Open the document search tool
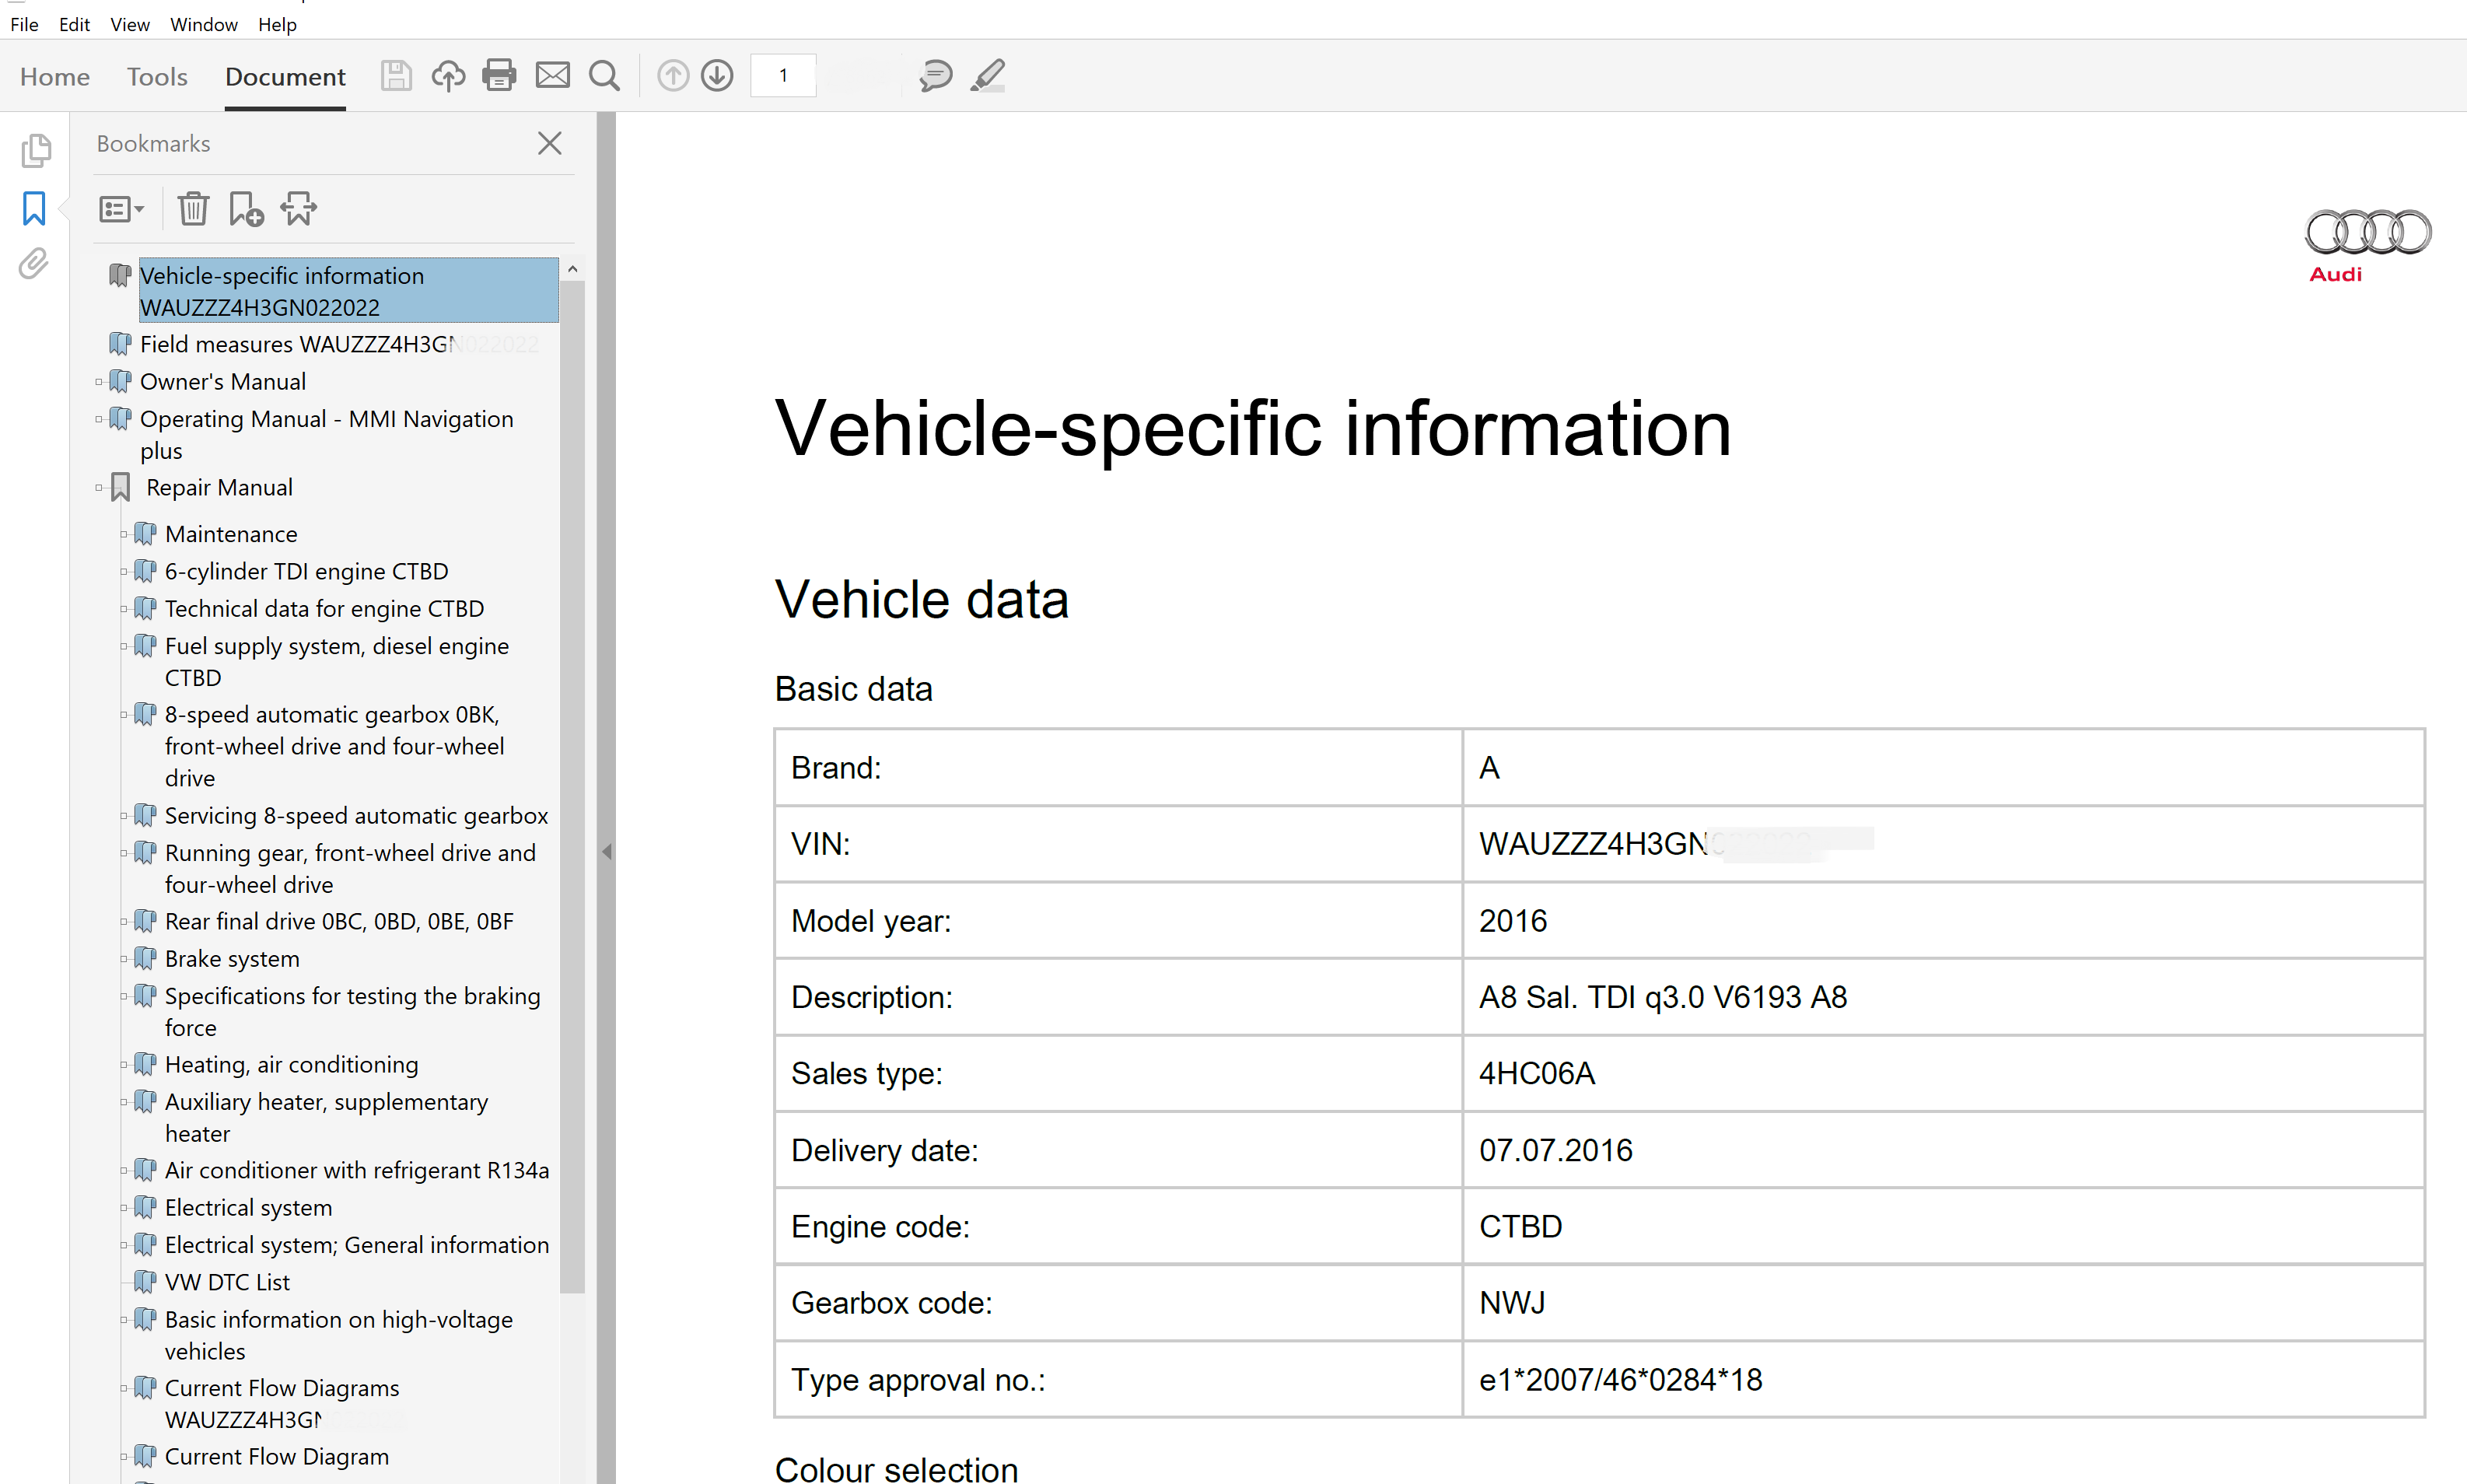The image size is (2467, 1484). [605, 75]
